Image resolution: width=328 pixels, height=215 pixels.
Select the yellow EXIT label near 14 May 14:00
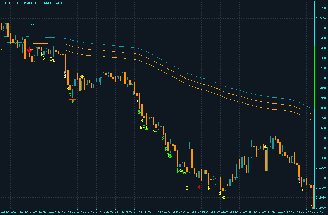click(144, 128)
